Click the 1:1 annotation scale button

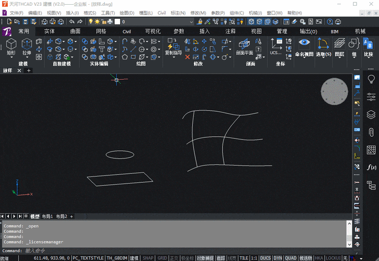point(253,258)
